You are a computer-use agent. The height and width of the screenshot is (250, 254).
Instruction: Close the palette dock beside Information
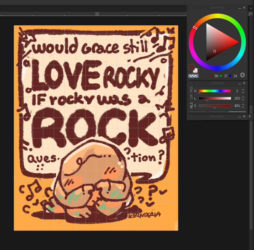(250, 116)
